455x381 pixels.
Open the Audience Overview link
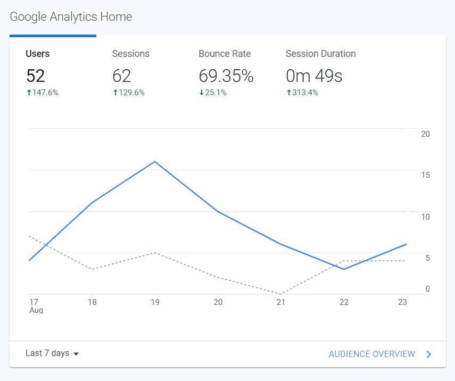coord(372,354)
